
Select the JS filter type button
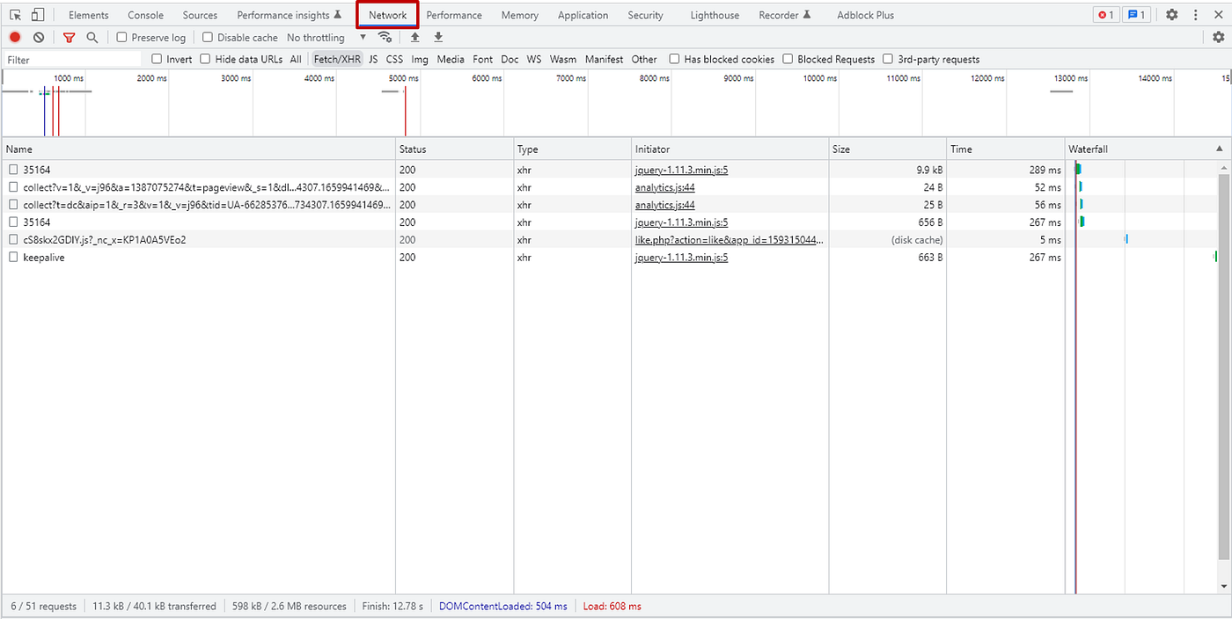373,60
